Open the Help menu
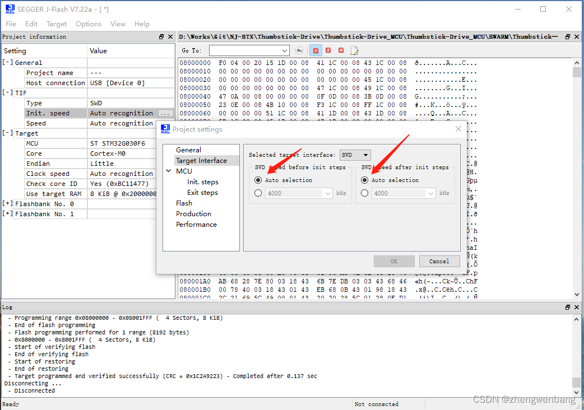 (x=142, y=24)
